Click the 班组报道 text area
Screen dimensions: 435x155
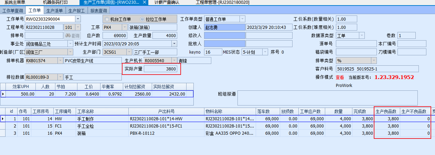(x=327, y=98)
